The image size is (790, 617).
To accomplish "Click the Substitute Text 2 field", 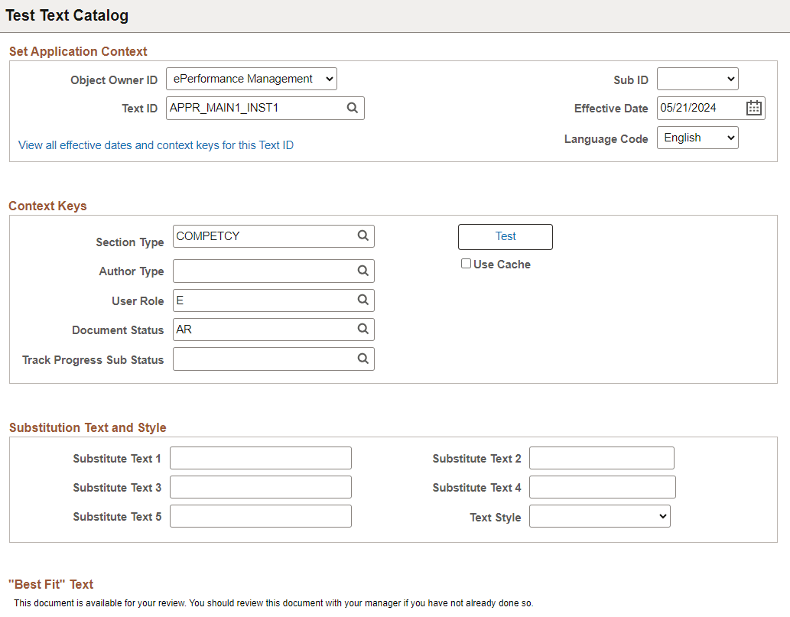I will point(602,457).
